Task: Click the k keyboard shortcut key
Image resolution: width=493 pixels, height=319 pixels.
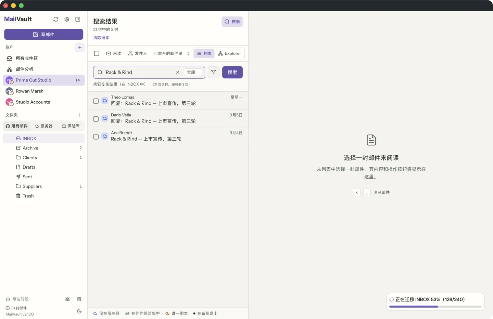Action: coord(356,192)
